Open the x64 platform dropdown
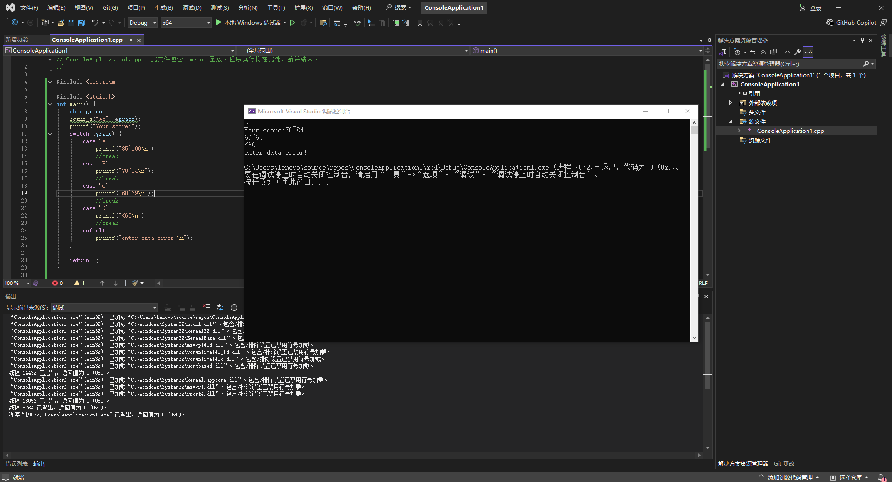 tap(186, 22)
